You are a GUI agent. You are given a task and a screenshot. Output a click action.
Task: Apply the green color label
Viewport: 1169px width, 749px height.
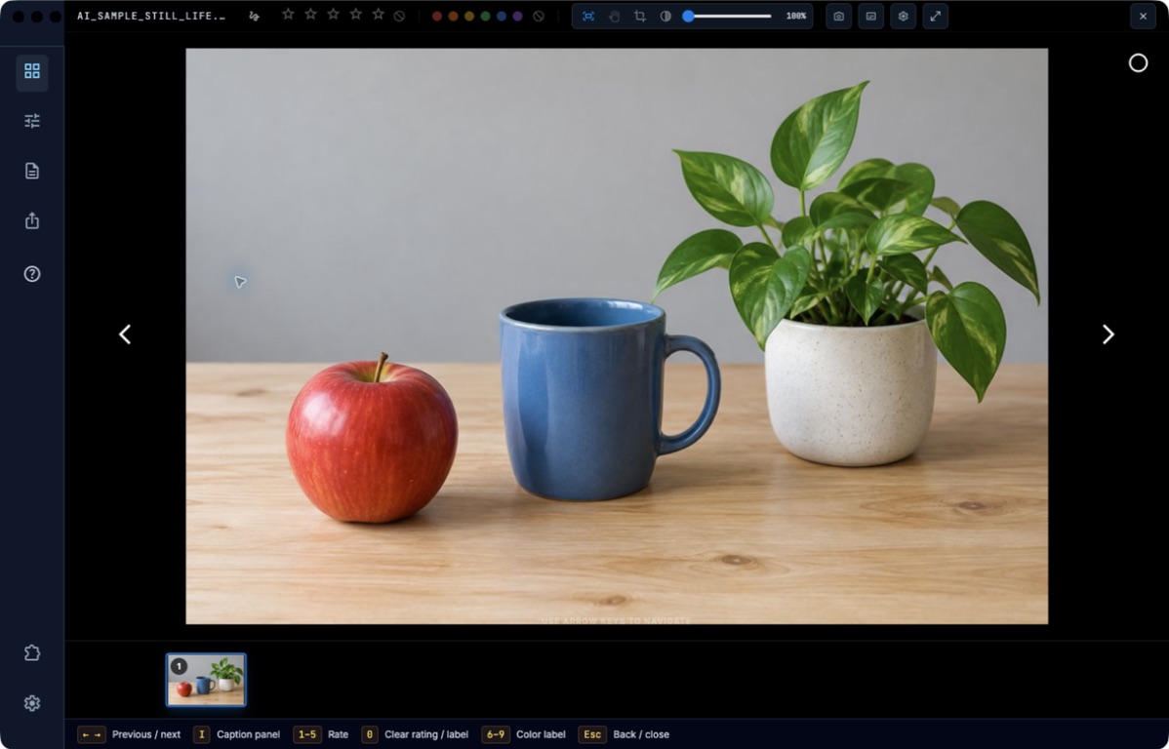tap(485, 16)
